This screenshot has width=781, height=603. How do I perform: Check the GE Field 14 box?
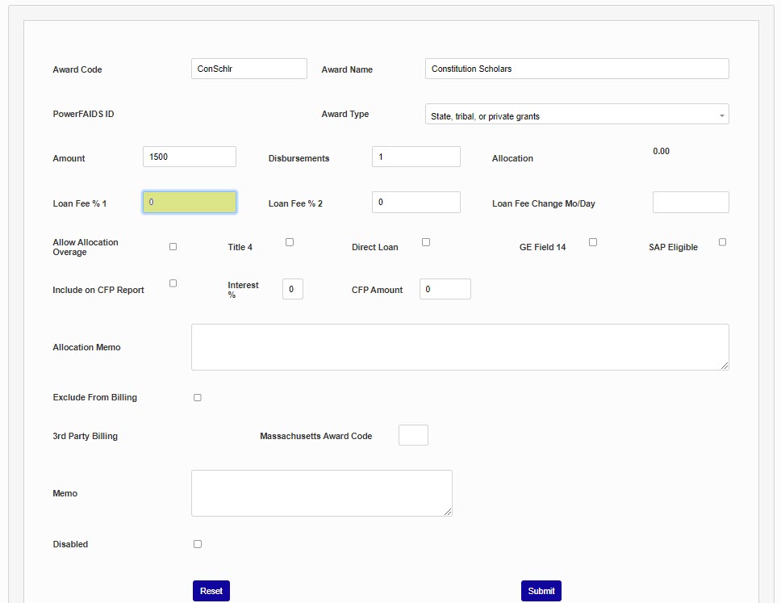pyautogui.click(x=593, y=242)
